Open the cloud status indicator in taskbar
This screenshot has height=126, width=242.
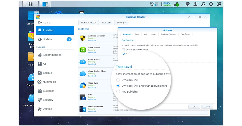tap(176, 4)
